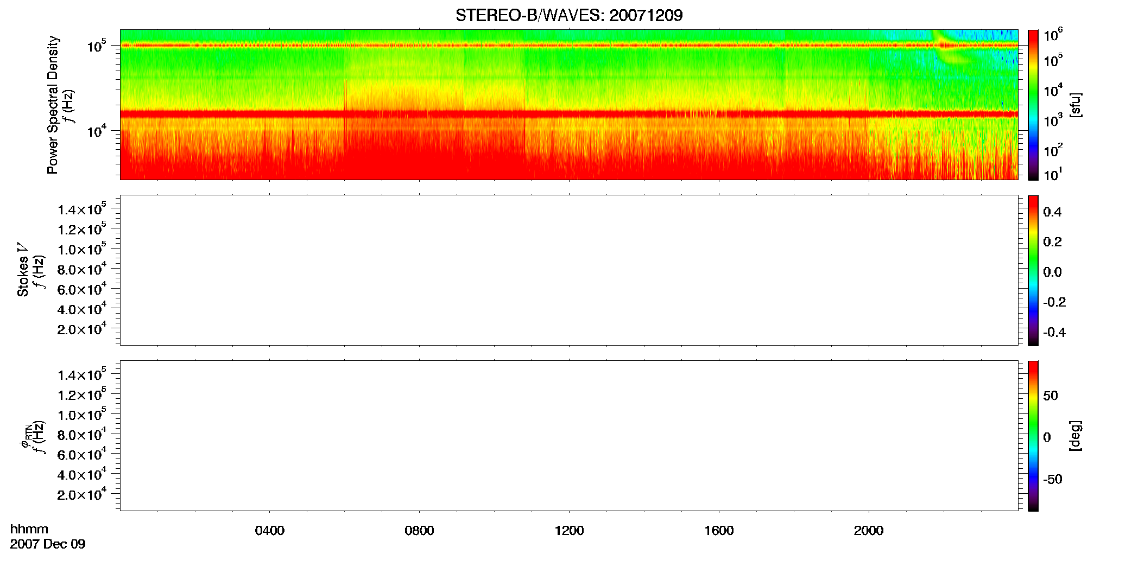Click the phi RTN degrees color bar

(x=1033, y=436)
